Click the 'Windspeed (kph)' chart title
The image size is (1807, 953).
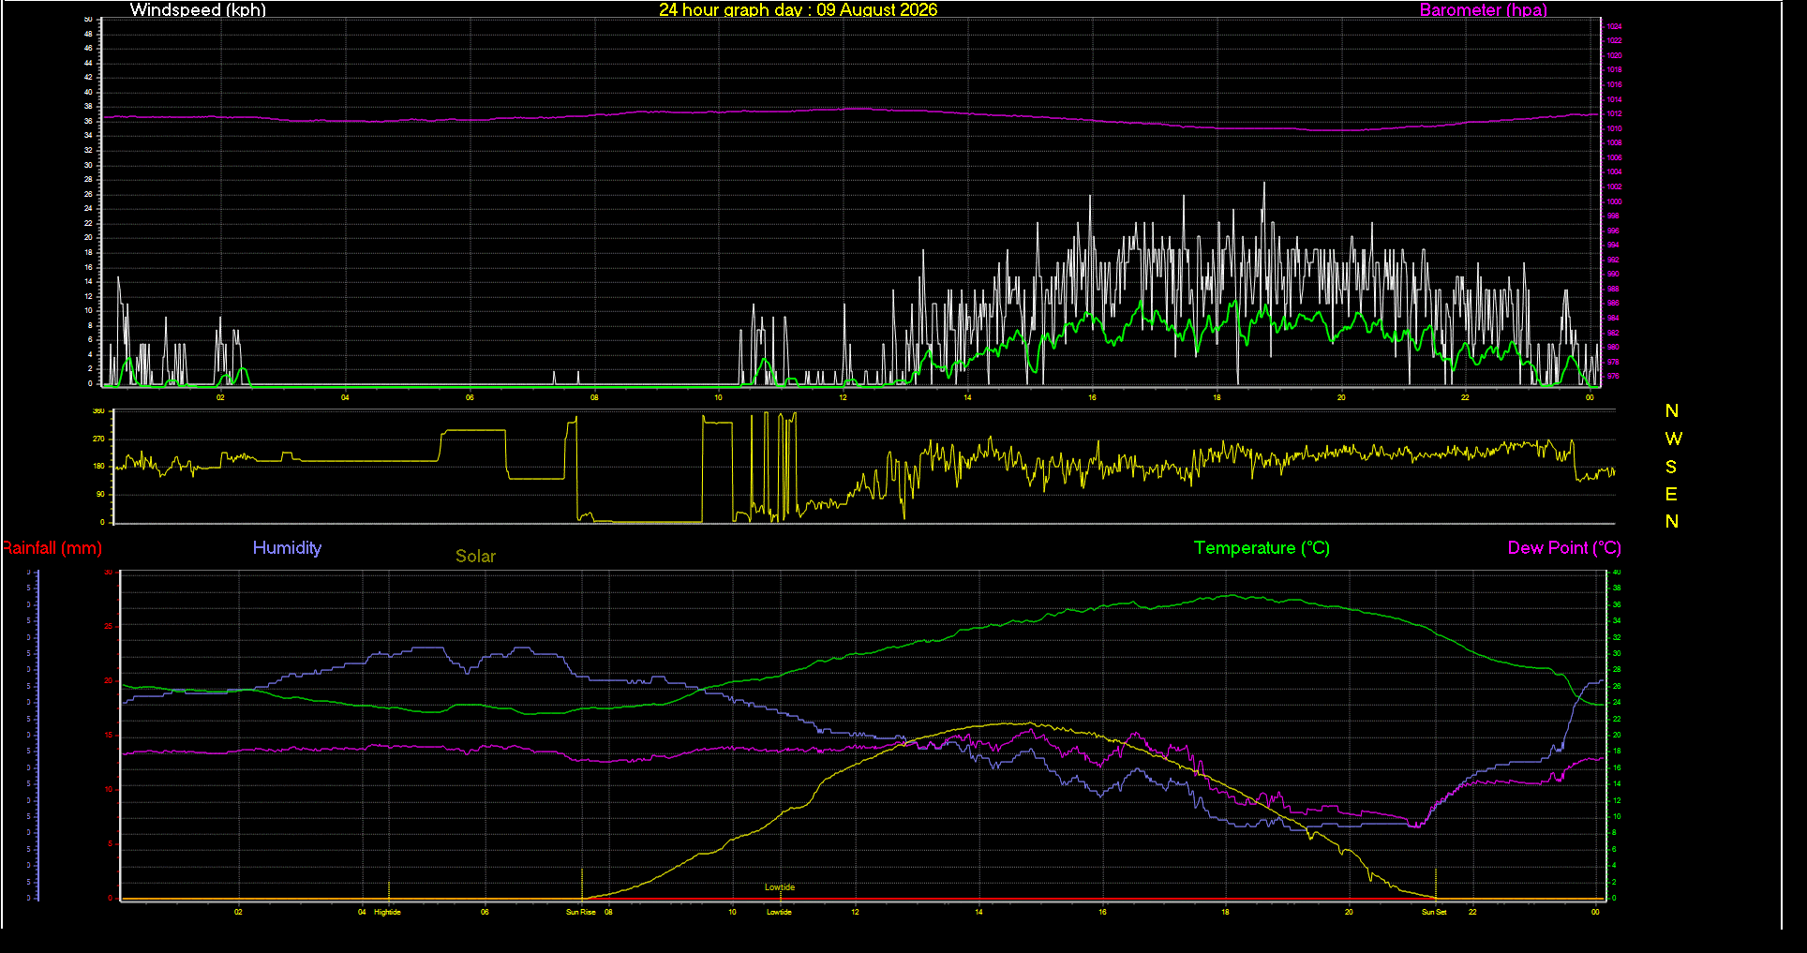click(x=198, y=10)
